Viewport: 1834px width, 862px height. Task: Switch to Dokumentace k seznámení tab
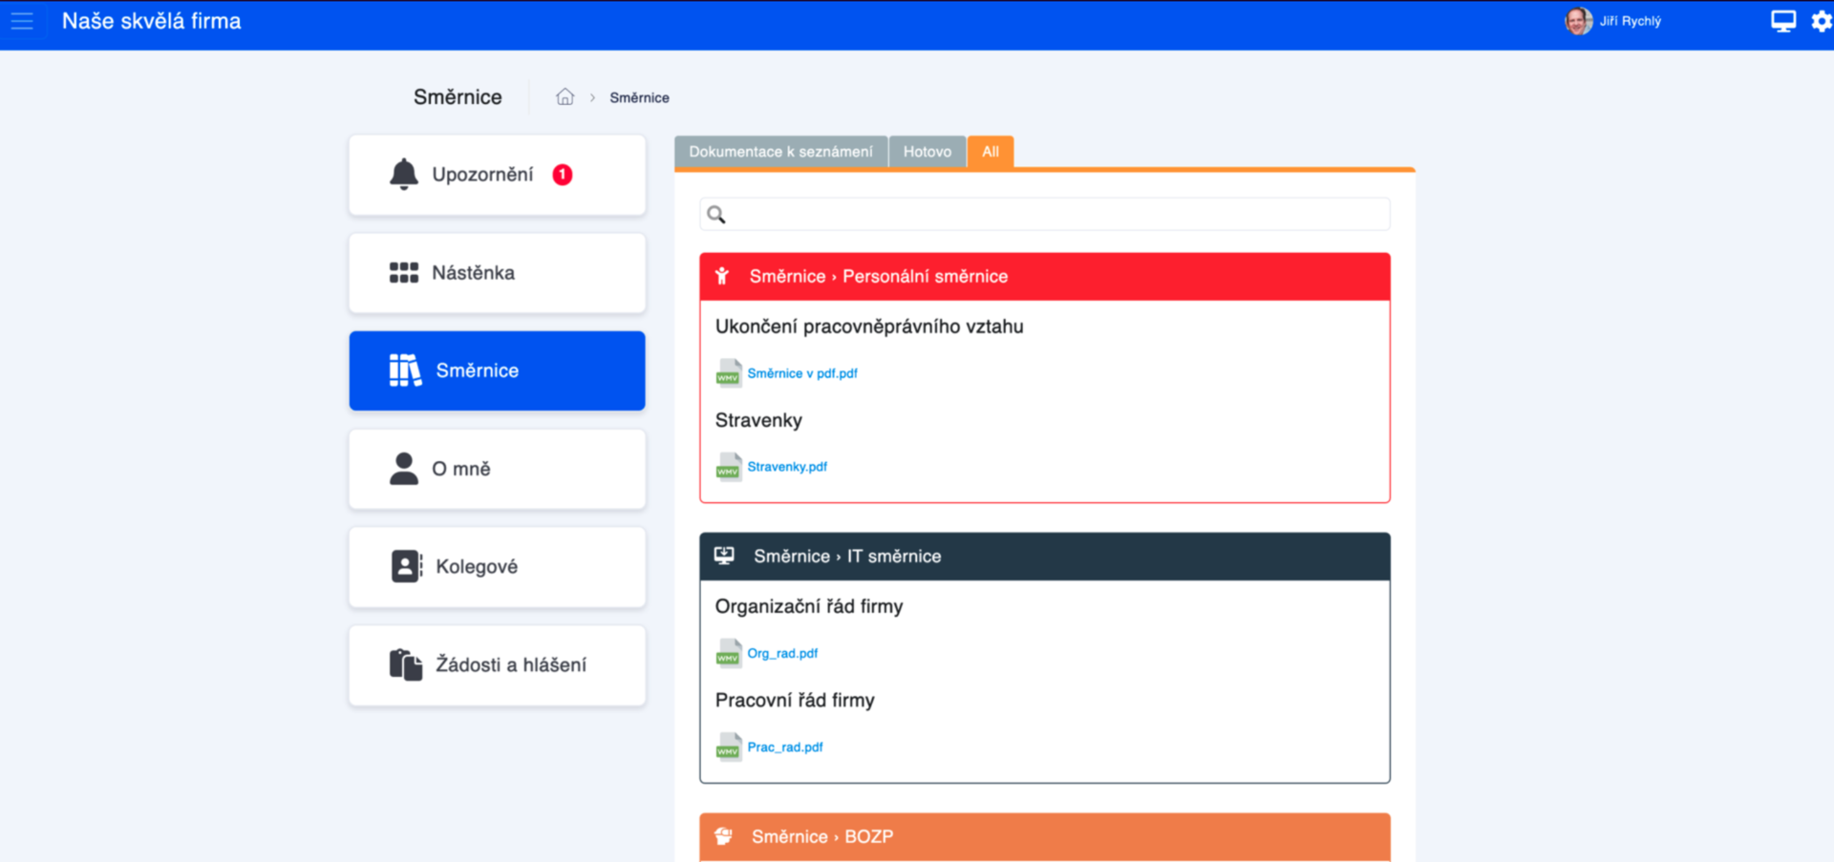(780, 152)
